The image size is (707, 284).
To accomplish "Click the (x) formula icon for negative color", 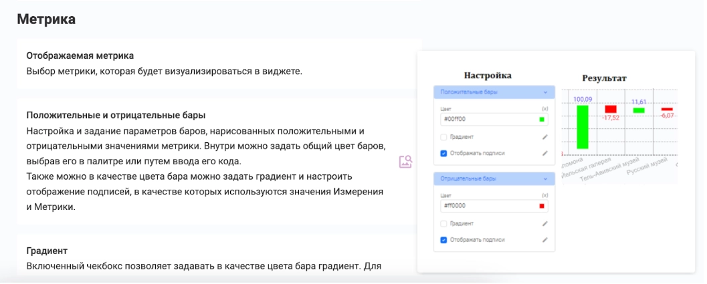I will click(x=544, y=195).
